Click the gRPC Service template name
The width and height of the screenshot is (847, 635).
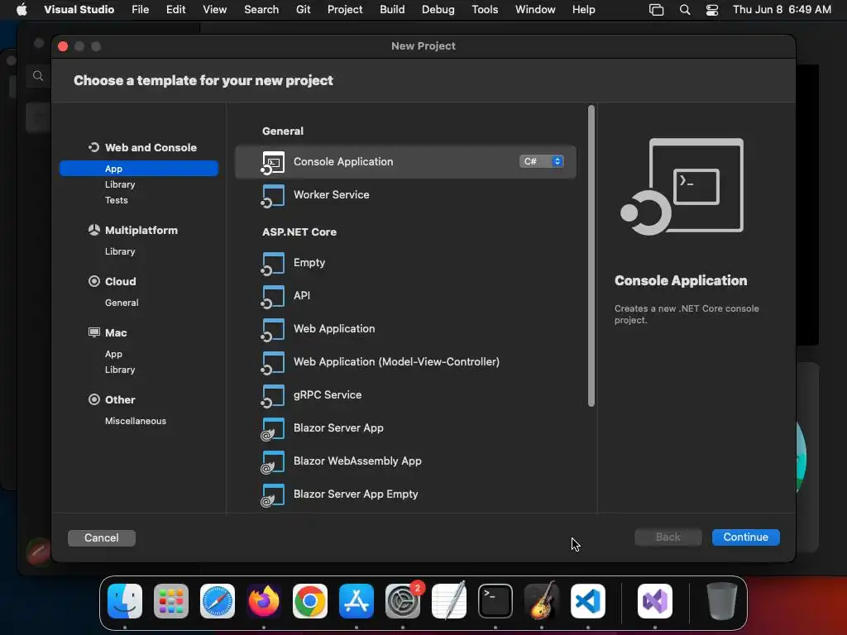tap(328, 394)
